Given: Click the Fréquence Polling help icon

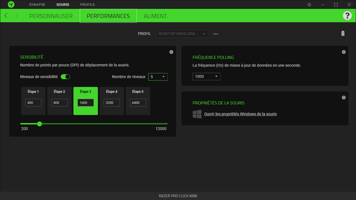Looking at the screenshot, I should (344, 52).
